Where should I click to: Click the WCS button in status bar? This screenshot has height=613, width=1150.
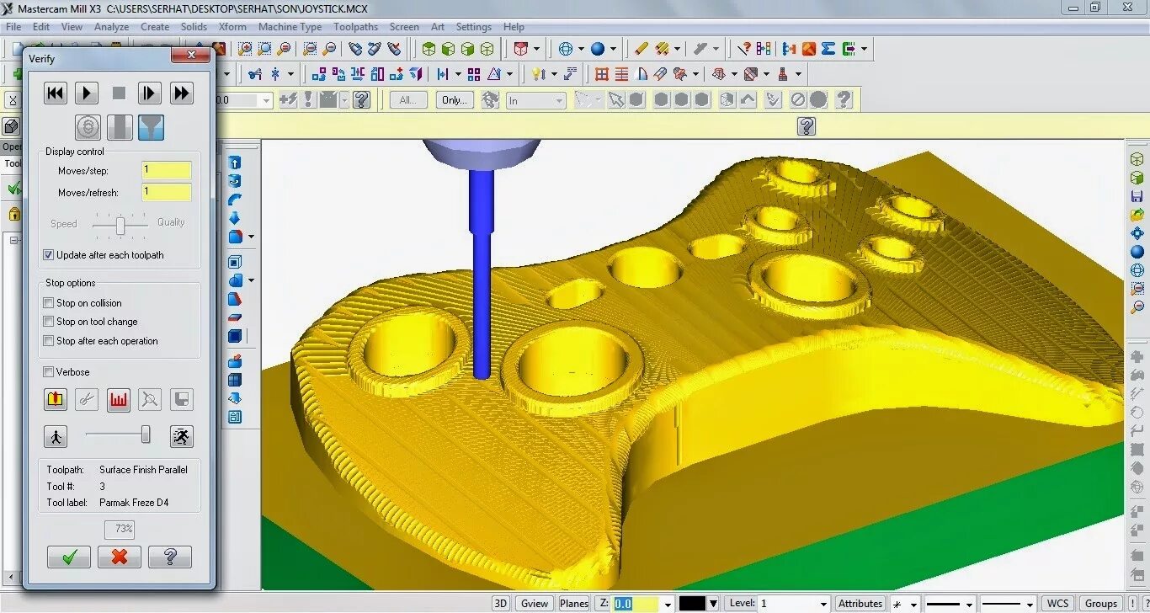(1057, 603)
